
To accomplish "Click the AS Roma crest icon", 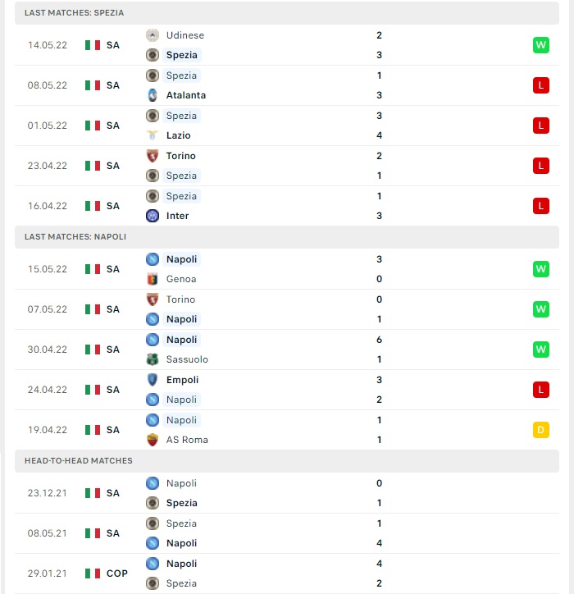I will point(153,440).
